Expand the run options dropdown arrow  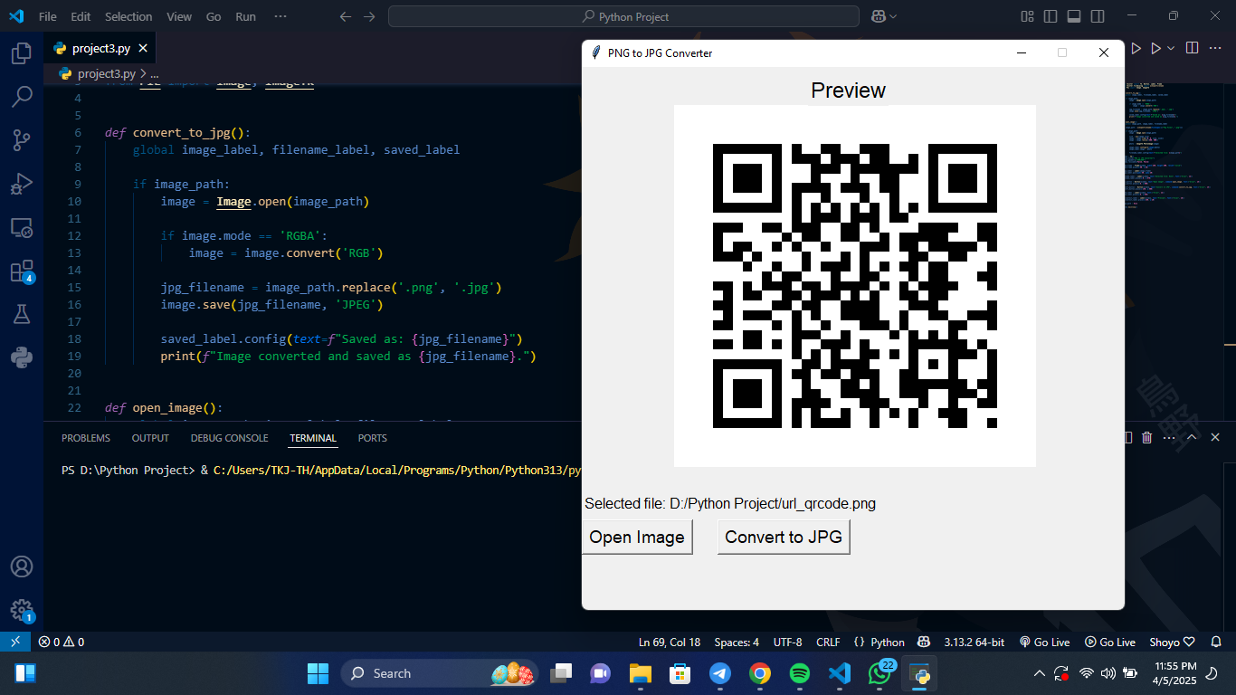point(1171,48)
